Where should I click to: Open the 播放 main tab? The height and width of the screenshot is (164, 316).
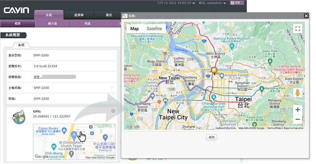(x=109, y=15)
